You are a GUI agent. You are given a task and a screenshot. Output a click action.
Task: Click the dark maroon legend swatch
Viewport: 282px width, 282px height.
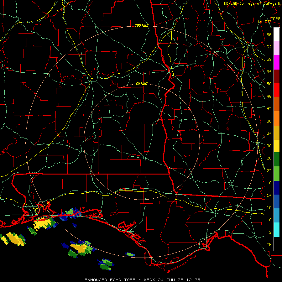point(277,76)
